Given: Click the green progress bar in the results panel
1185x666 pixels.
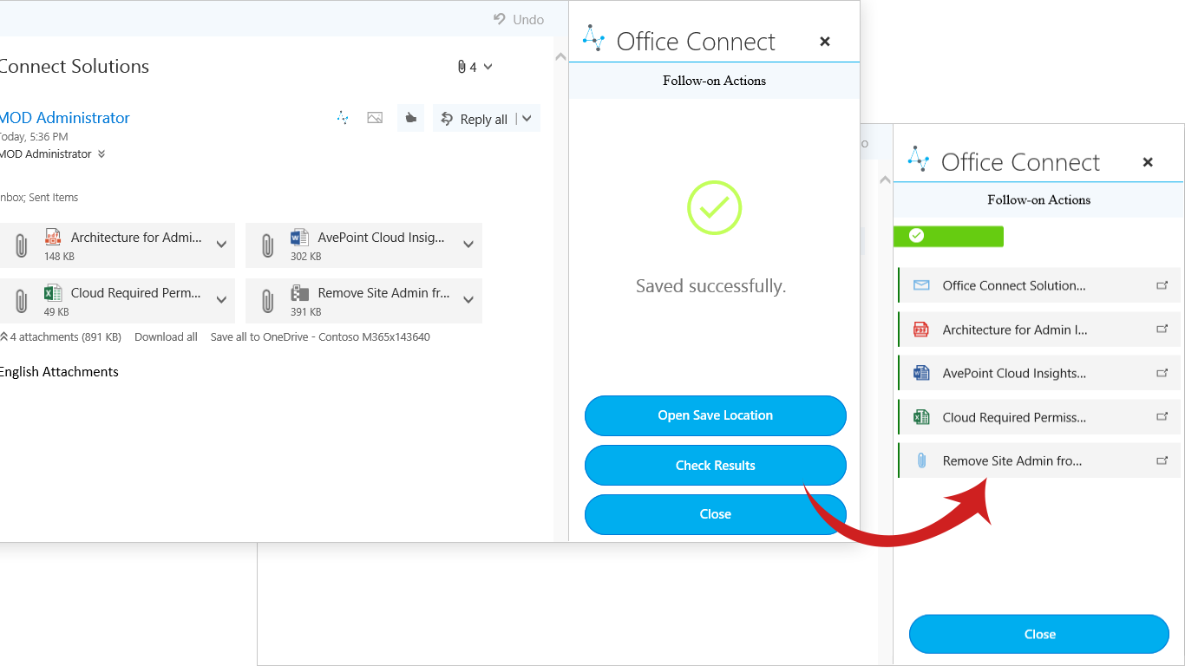Looking at the screenshot, I should (x=948, y=236).
